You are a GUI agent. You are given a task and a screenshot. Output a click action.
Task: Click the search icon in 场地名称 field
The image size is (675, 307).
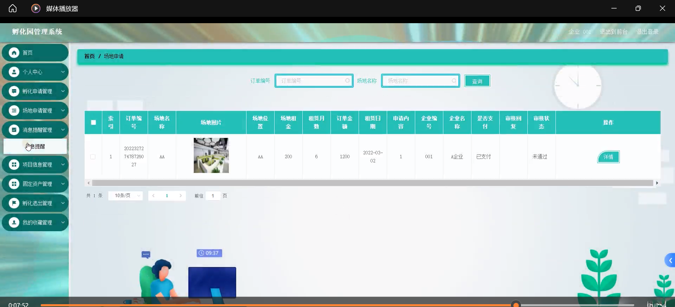point(454,81)
